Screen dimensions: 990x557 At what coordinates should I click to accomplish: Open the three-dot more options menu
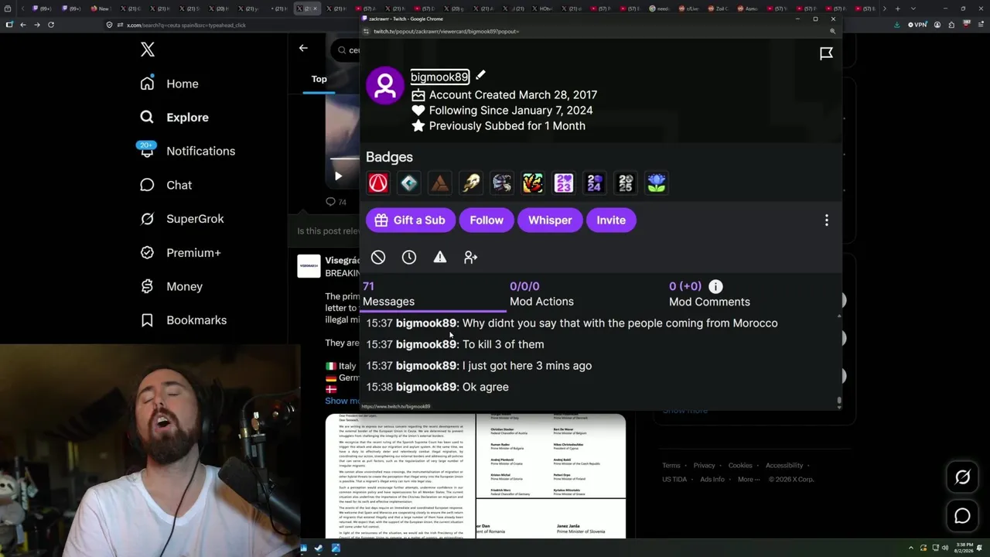(x=826, y=220)
